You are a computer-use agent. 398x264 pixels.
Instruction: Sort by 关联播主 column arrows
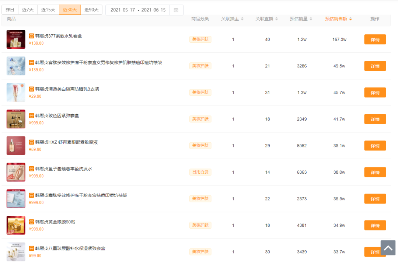pos(242,19)
